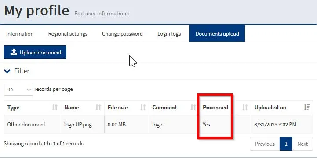Viewport: 317px width, 158px height.
Task: Open records per page dropdown
Action: [18, 90]
